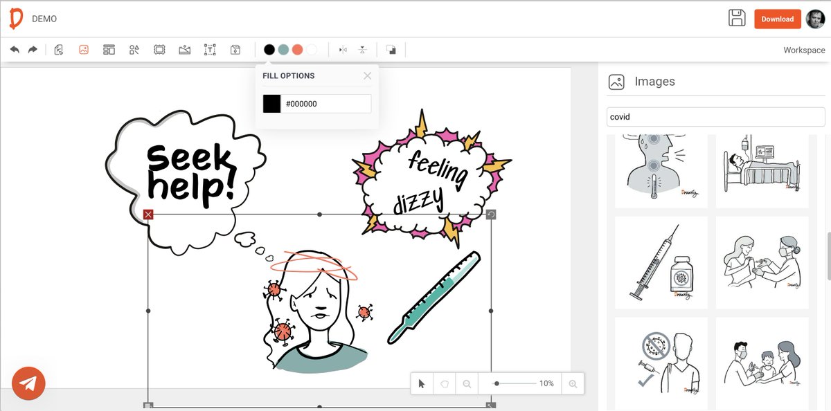Select the Undo arrow icon
Screen dimensions: 831x411
click(15, 49)
